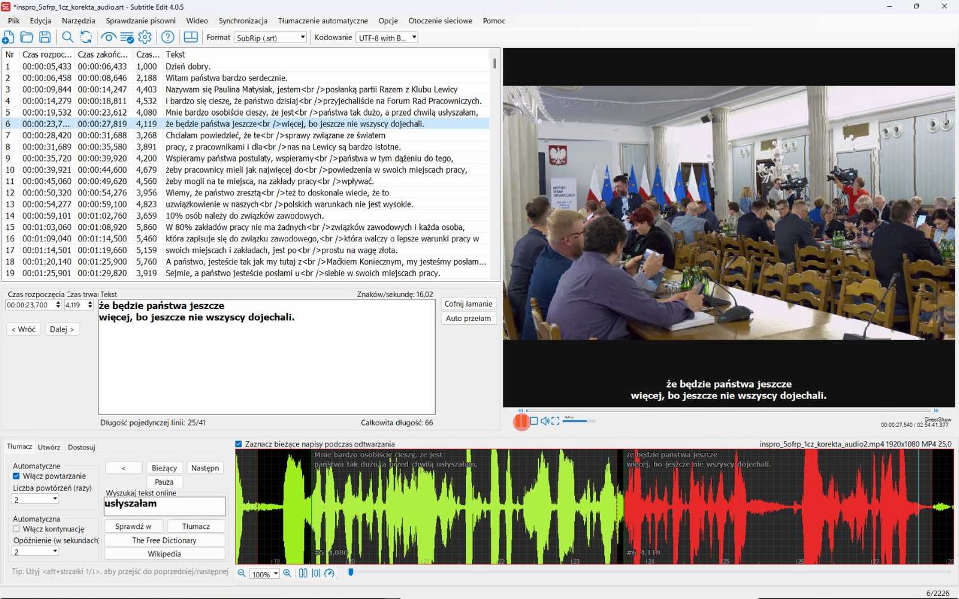Uncheck Zaznacz bieżące napisy podczas odtwarzania
This screenshot has height=599, width=959.
(x=239, y=444)
